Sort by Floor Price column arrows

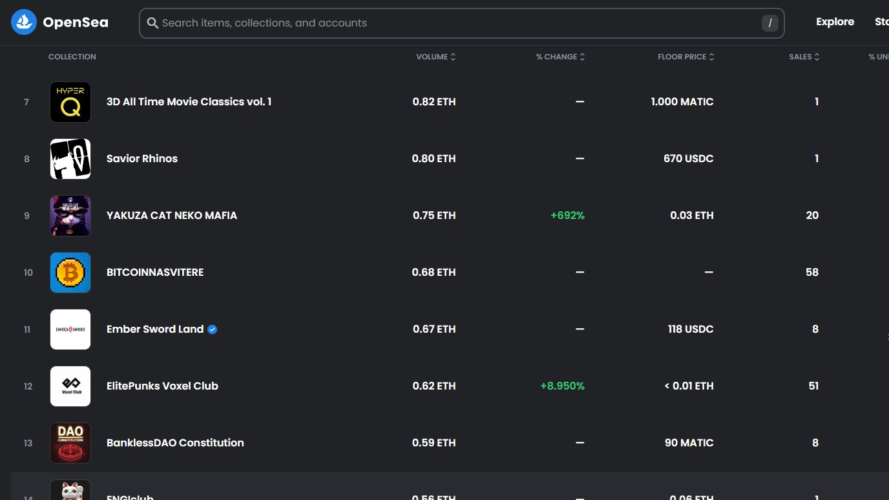(x=711, y=57)
